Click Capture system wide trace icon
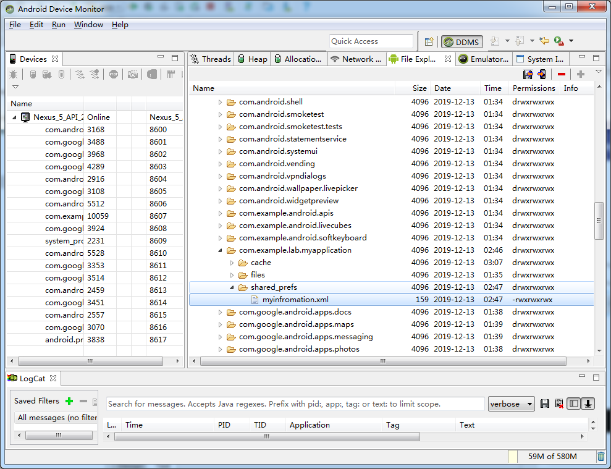Image resolution: width=611 pixels, height=469 pixels. pyautogui.click(x=171, y=74)
